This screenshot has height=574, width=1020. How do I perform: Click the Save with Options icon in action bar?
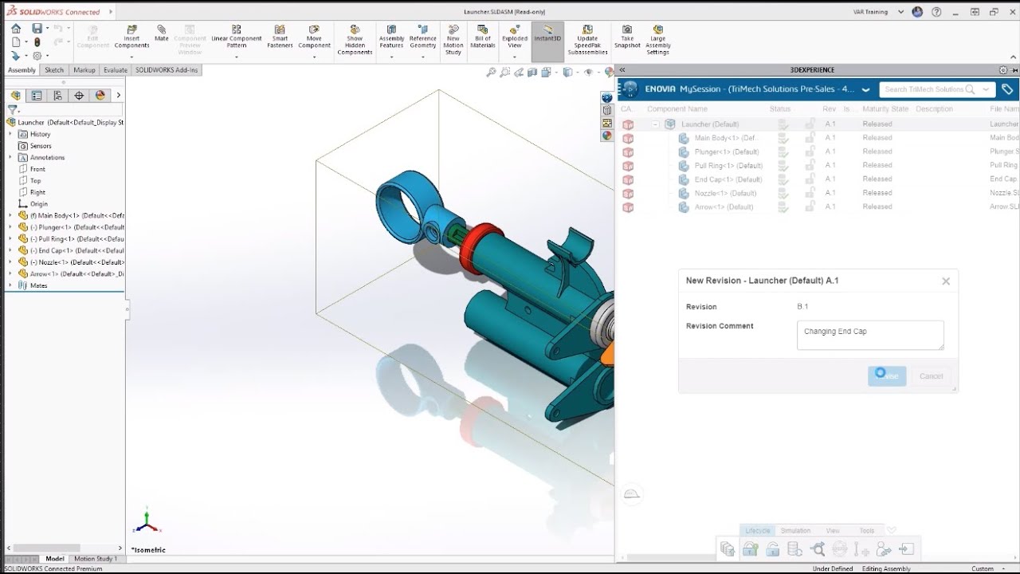click(727, 548)
